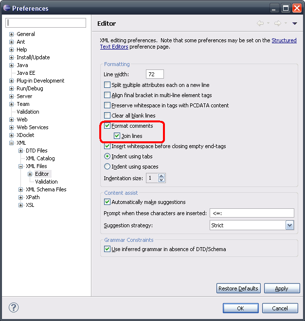Dismiss dialog with Cancel button
The height and width of the screenshot is (321, 305).
280,308
